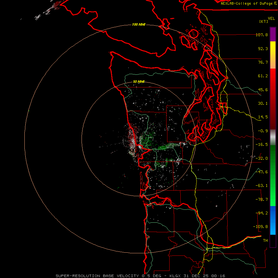Click the VEL label above the color scale
278x278 pixels.
tap(271, 19)
